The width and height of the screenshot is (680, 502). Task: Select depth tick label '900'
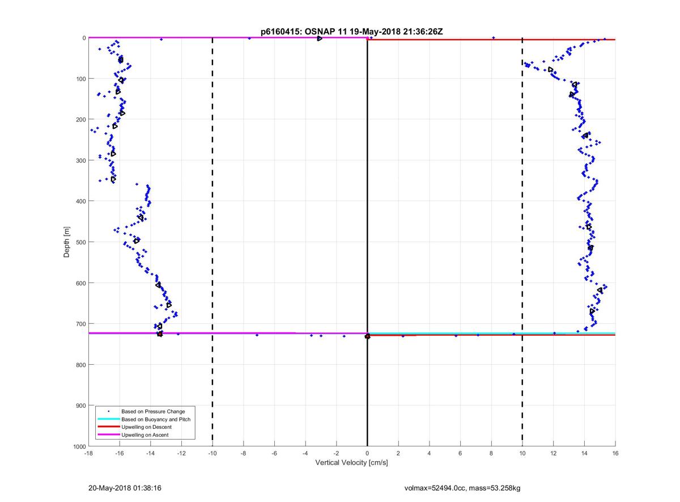coord(80,406)
